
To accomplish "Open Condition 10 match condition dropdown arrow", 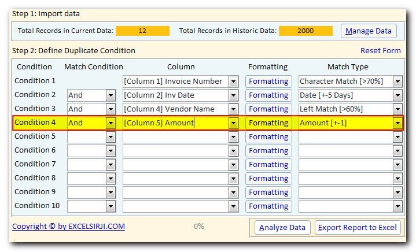I will coord(111,206).
